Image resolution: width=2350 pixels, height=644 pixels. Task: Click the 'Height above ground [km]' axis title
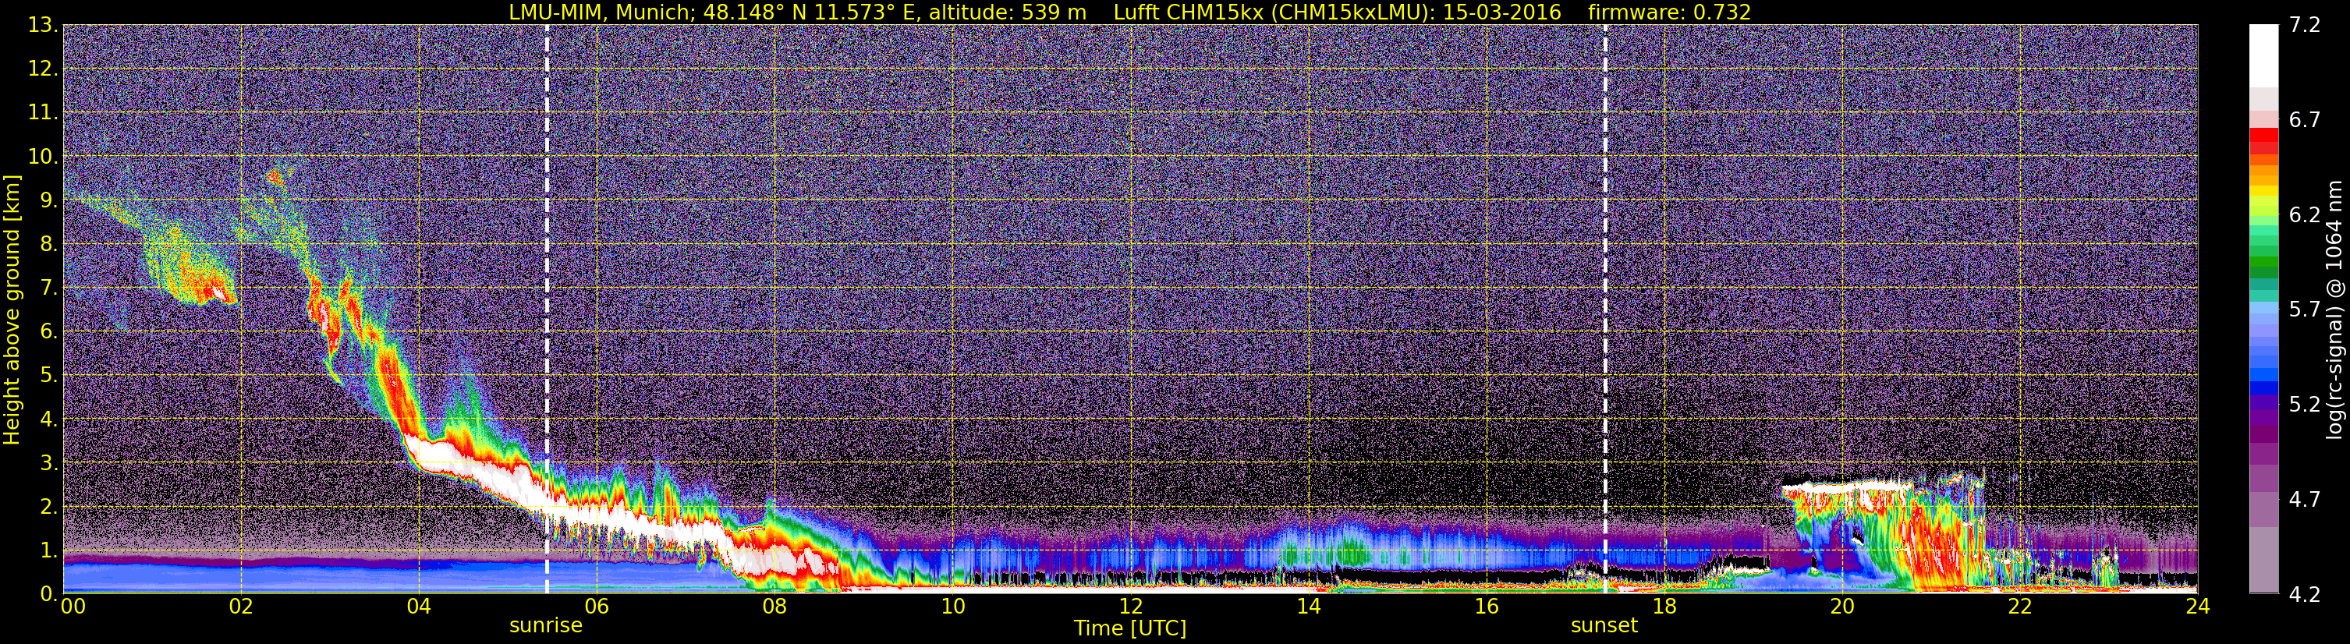[12, 310]
